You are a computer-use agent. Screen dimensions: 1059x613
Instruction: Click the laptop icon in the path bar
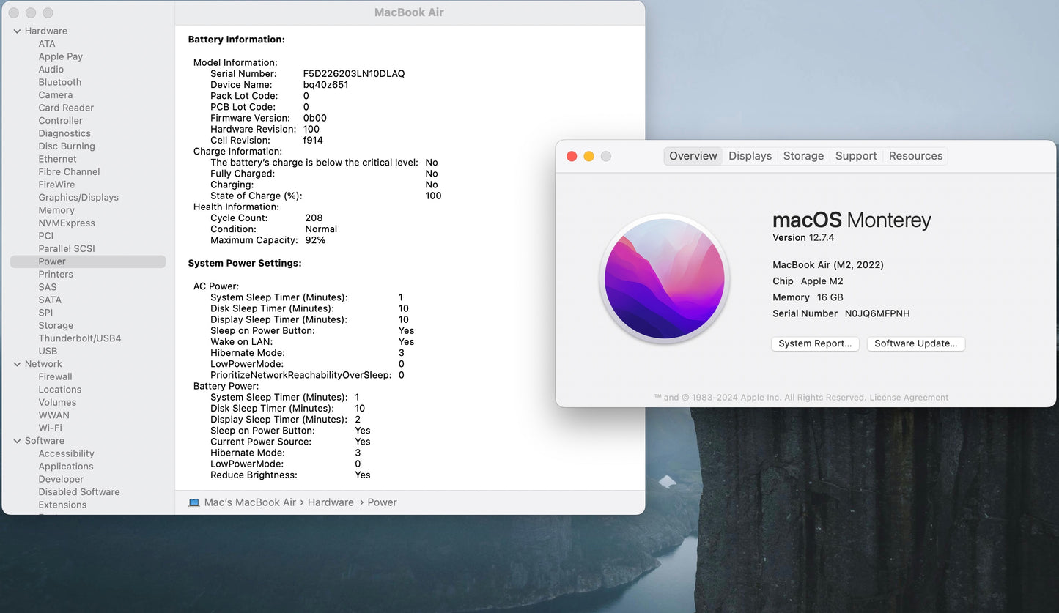tap(194, 502)
